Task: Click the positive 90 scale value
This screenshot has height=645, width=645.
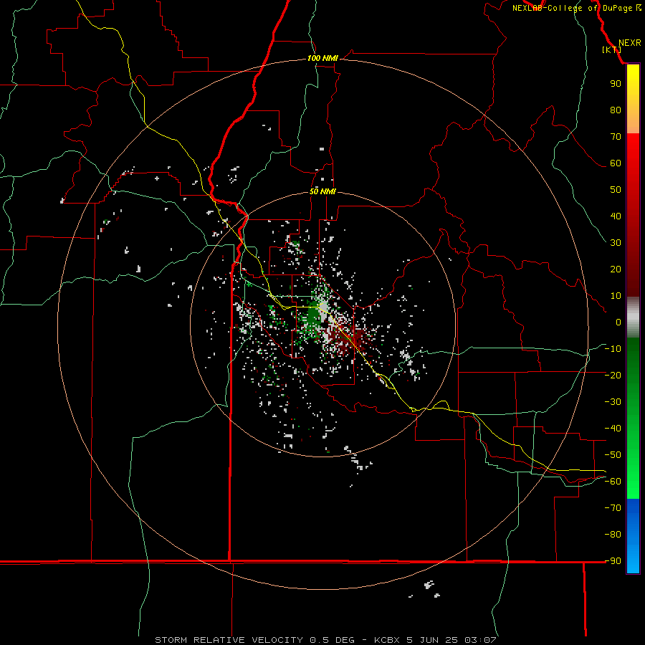Action: (616, 84)
